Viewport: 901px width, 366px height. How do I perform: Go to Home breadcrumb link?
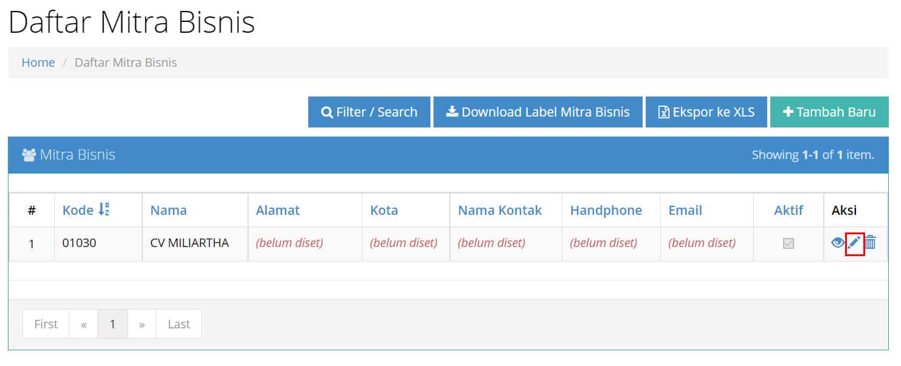(38, 63)
